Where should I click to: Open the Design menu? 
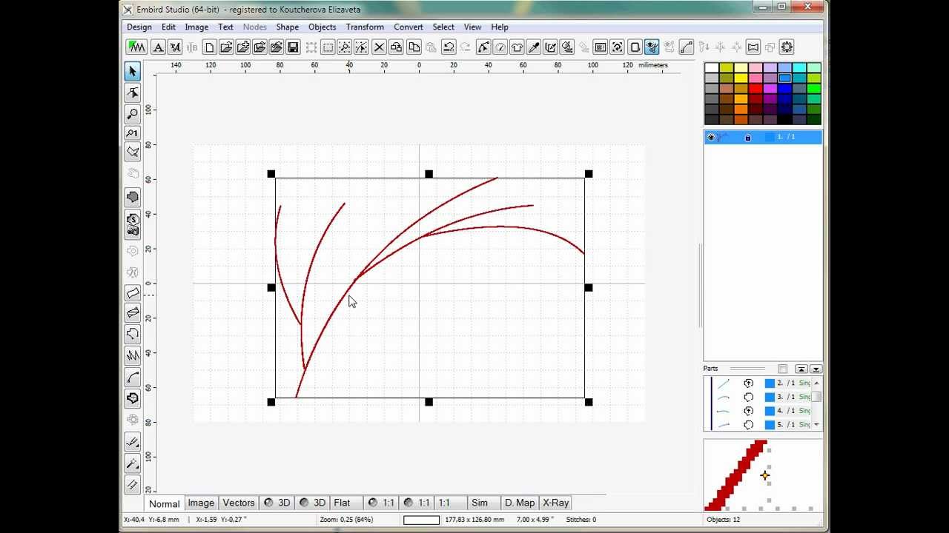[x=139, y=27]
